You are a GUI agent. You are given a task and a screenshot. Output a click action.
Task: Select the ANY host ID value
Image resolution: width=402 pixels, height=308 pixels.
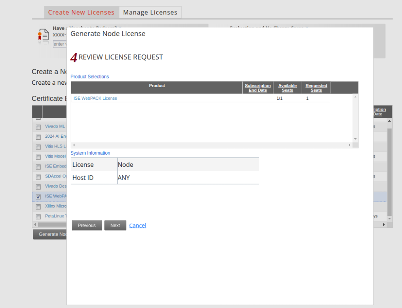(x=124, y=178)
